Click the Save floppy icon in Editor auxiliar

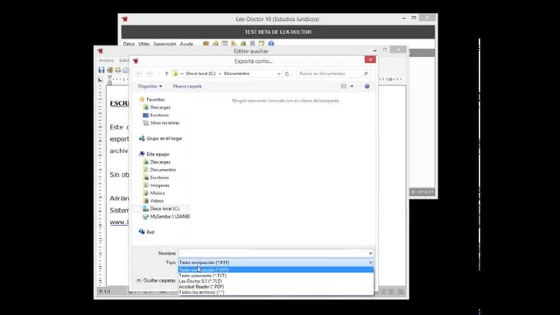point(101,70)
